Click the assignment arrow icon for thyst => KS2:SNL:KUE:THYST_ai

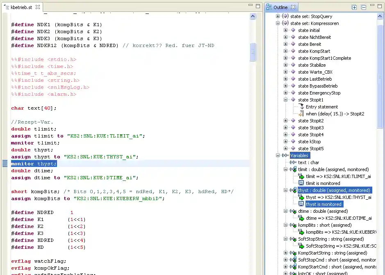tap(301, 197)
